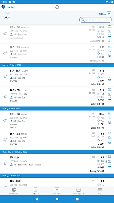
Task: Tap the landing icon on JFK - LAX flight
Action: pyautogui.click(x=110, y=161)
